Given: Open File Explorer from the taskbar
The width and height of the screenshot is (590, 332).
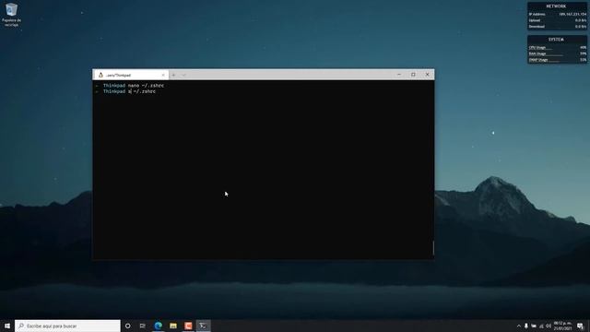Looking at the screenshot, I should 173,326.
